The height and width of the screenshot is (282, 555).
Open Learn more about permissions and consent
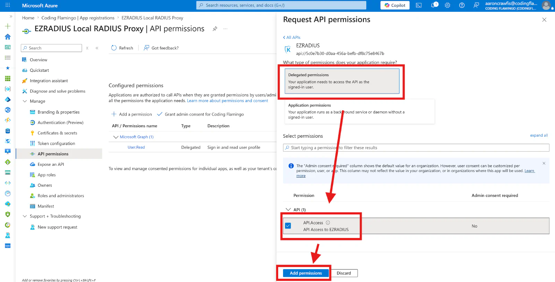tap(228, 101)
